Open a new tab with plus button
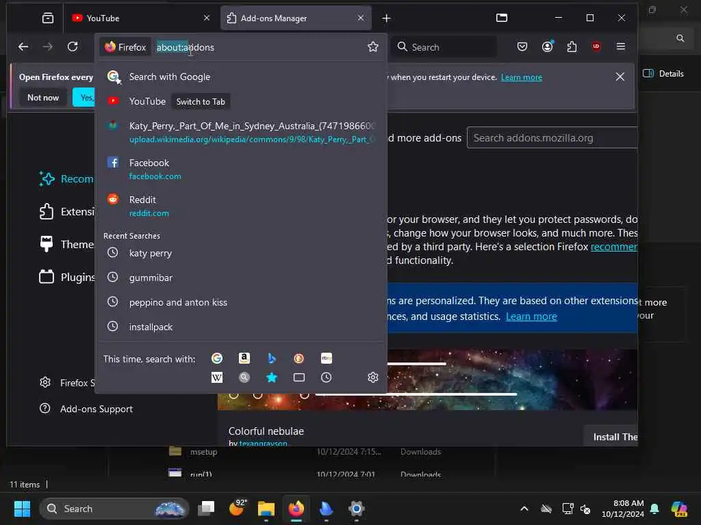The image size is (701, 525). click(x=386, y=18)
